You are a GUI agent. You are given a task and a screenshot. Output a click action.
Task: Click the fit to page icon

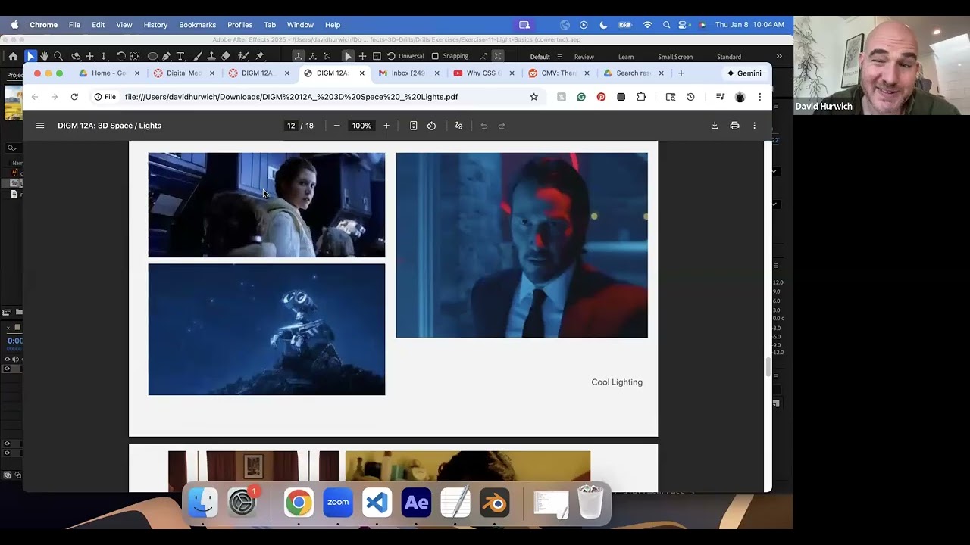pos(413,126)
